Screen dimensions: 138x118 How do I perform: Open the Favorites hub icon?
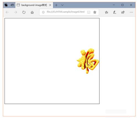(x=107, y=12)
